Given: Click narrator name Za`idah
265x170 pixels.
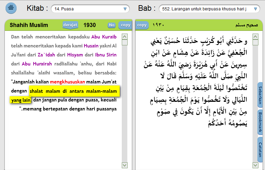Looking at the screenshot, I should tap(46, 55).
